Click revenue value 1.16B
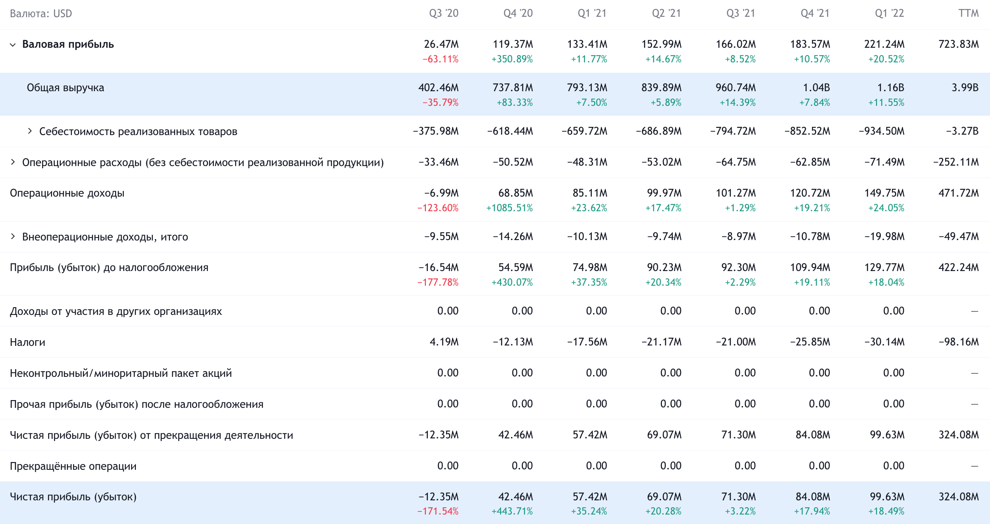Screen dimensions: 990x524 (891, 88)
